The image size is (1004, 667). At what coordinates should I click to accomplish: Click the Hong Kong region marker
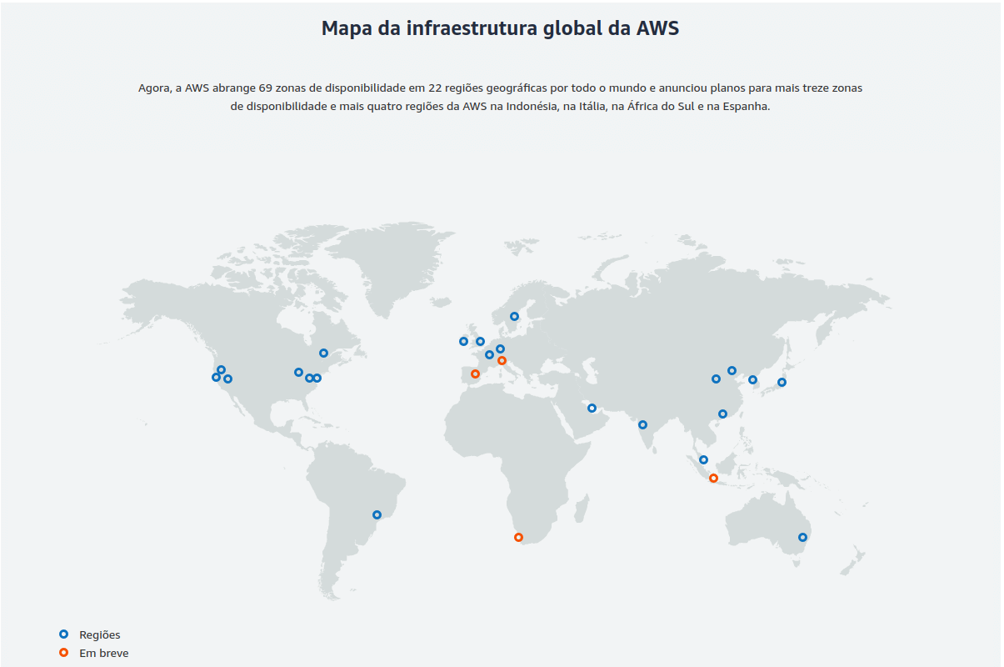(722, 414)
